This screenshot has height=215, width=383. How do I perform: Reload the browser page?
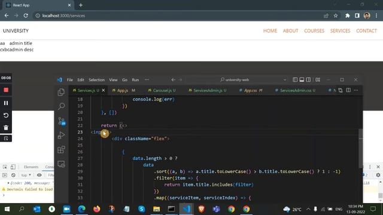pyautogui.click(x=26, y=16)
